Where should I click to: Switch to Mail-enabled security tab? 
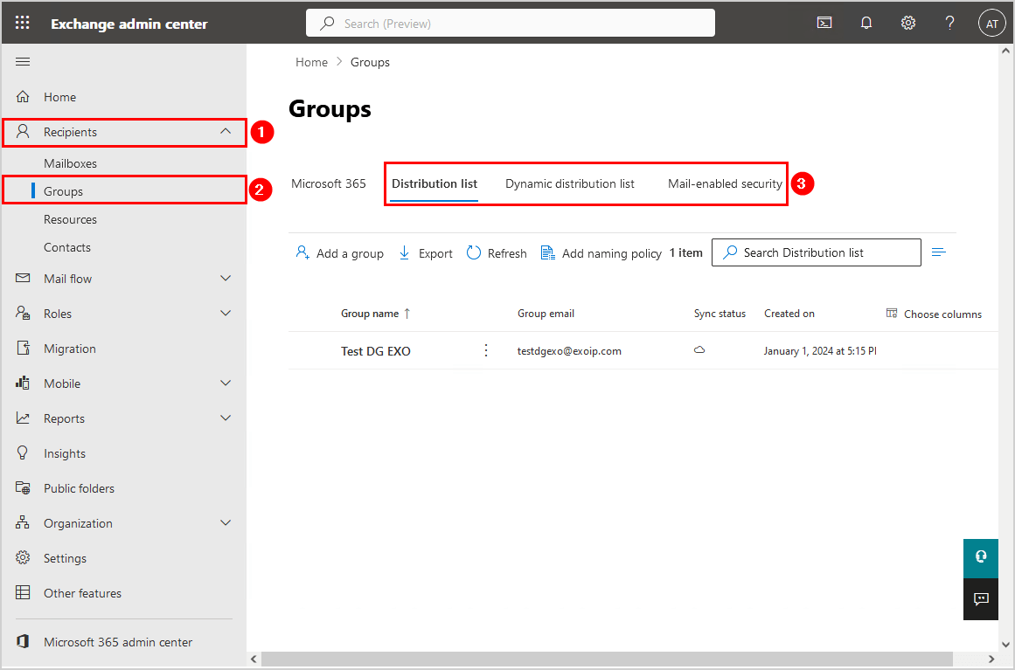click(725, 183)
